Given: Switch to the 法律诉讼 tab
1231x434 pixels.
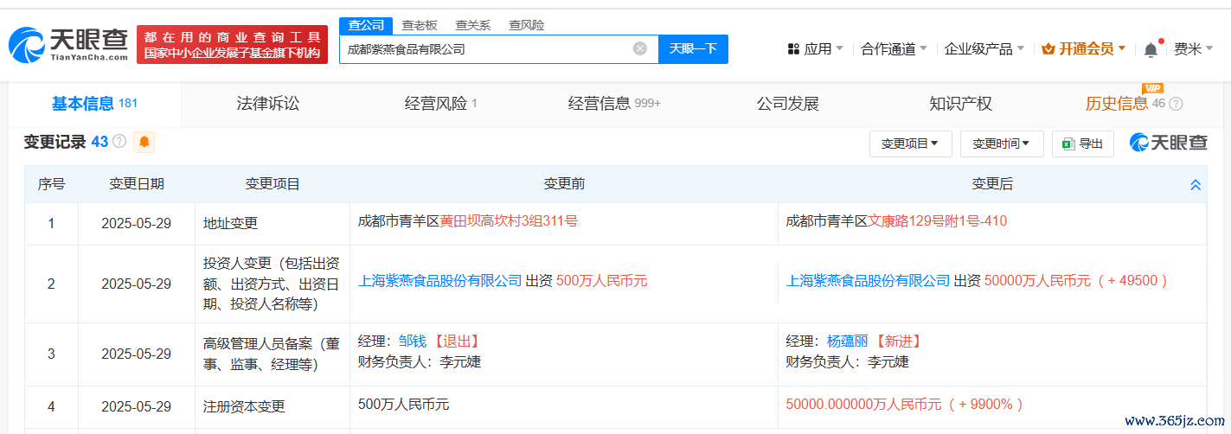Looking at the screenshot, I should point(268,104).
